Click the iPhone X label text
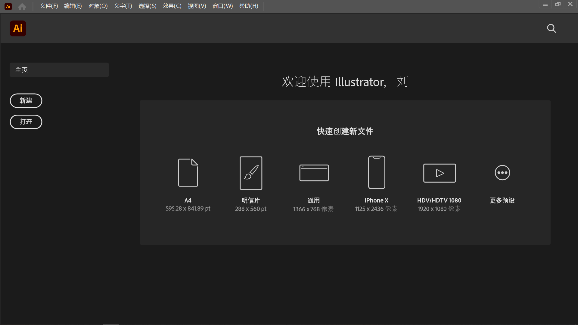The width and height of the screenshot is (578, 325). (x=376, y=200)
